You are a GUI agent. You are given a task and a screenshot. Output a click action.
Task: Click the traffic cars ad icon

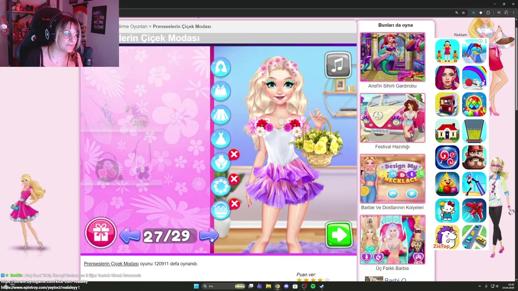point(474,237)
